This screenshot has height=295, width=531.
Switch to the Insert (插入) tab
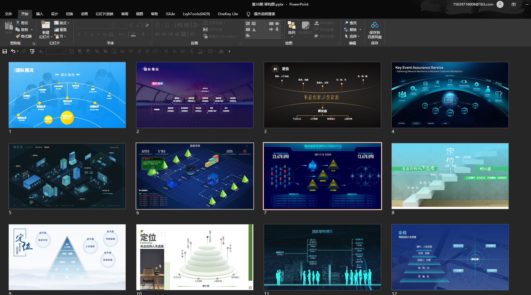pyautogui.click(x=39, y=14)
